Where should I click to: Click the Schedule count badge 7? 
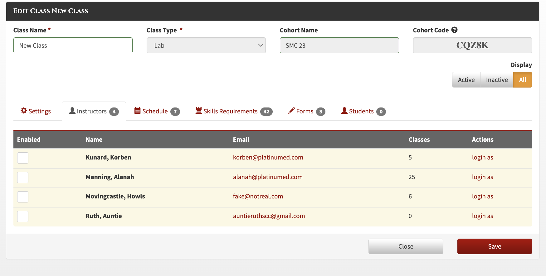(x=175, y=112)
